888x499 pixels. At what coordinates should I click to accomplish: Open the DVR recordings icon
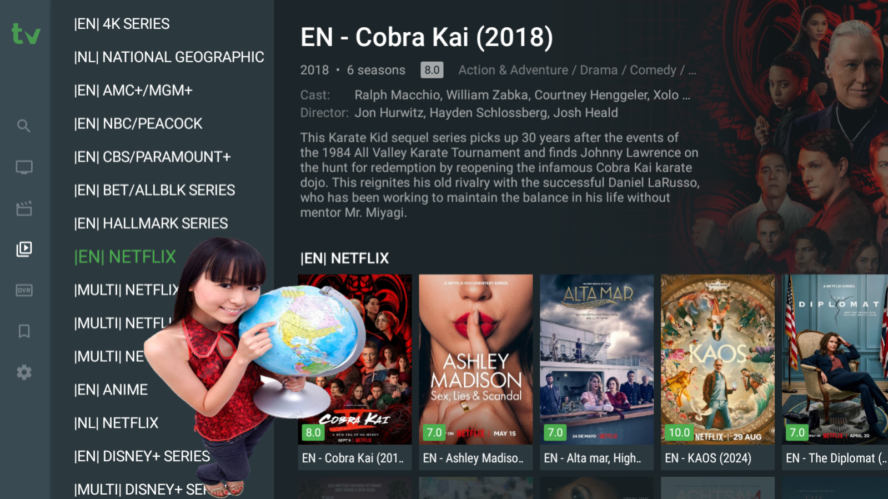(x=24, y=290)
